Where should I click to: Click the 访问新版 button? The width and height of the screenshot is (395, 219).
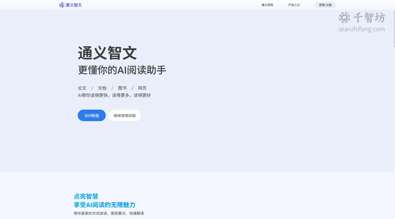click(92, 115)
